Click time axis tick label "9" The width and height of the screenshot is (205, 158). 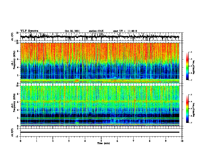pyautogui.click(x=166, y=141)
